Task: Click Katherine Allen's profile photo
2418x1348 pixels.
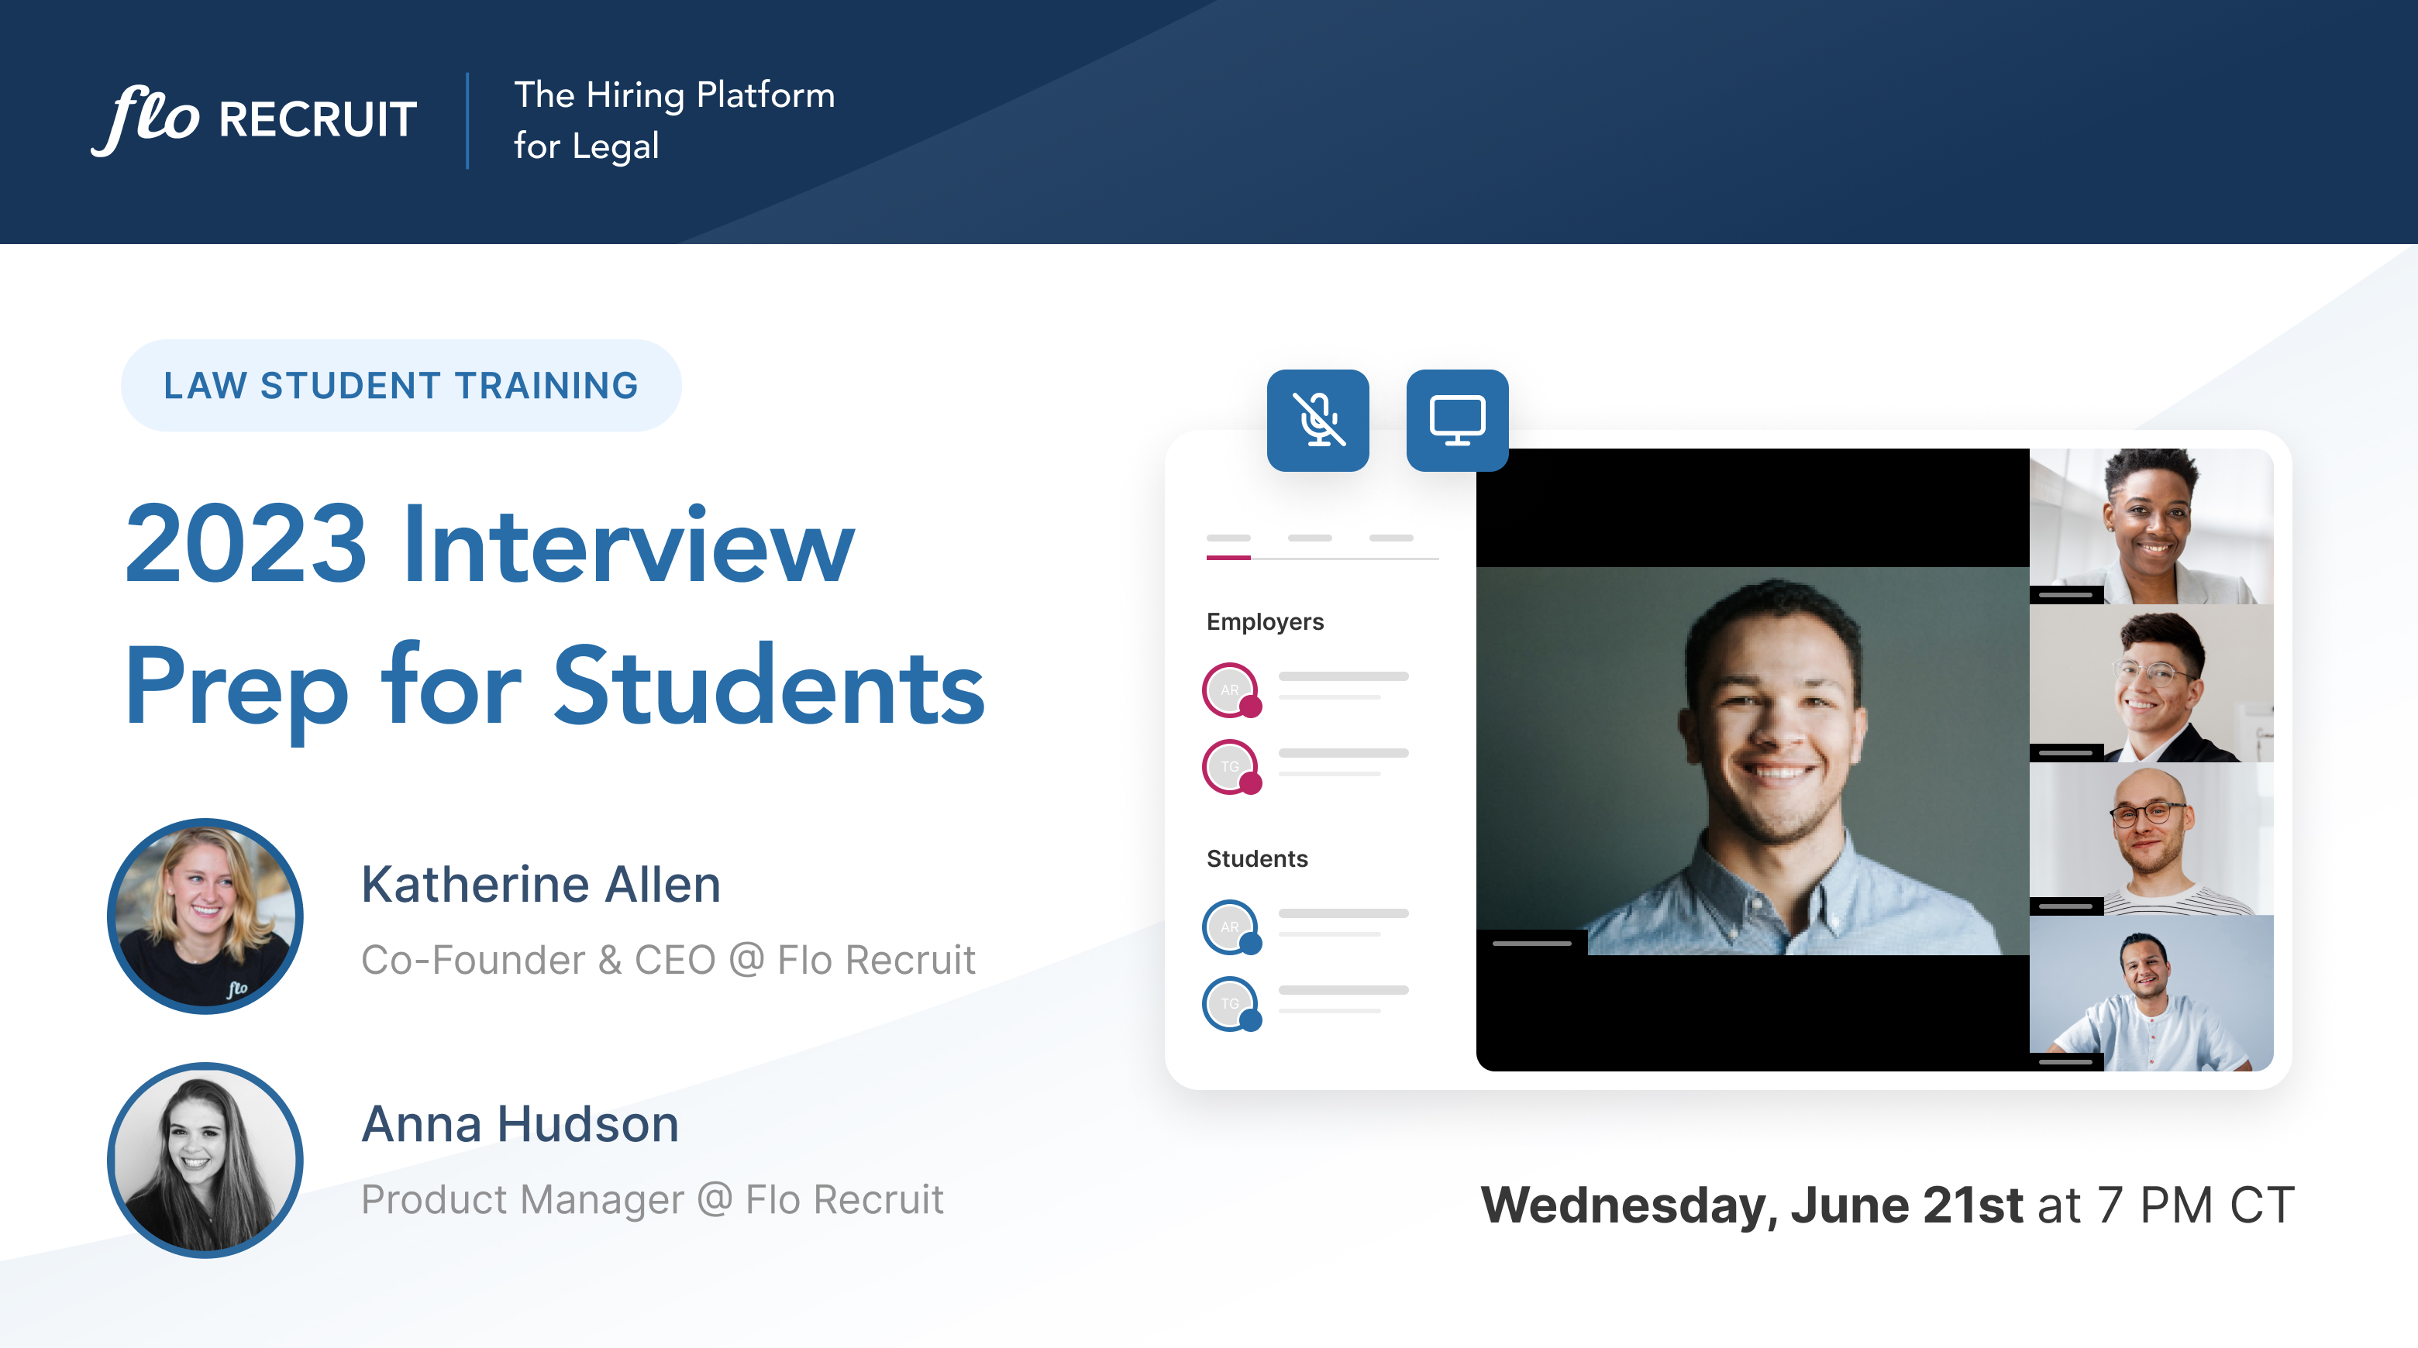Action: click(x=205, y=916)
